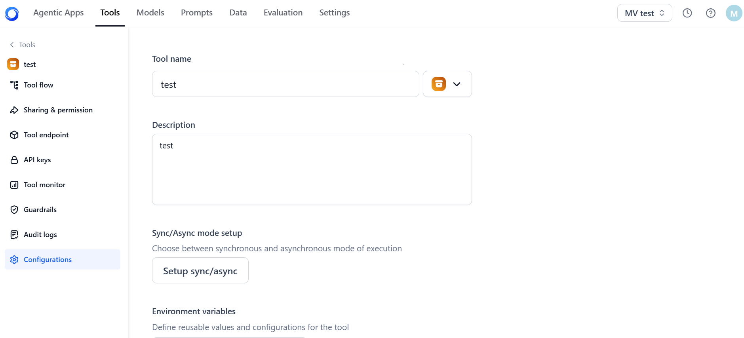Expand the tool icon picker dropdown
The width and height of the screenshot is (744, 338).
tap(447, 84)
